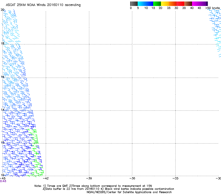Click longitude axis label '-42'

pyautogui.click(x=45, y=178)
